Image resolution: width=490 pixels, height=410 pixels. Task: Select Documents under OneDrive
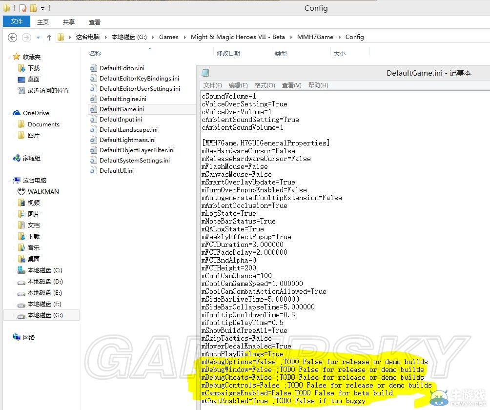click(x=43, y=124)
